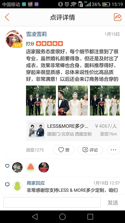Image resolution: width=125 pixels, height=223 pixels.
Task: Open the three-dot more options button
Action: pos(114,150)
